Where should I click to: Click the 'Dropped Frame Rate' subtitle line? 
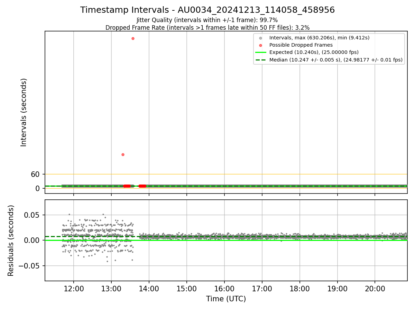coord(207,27)
